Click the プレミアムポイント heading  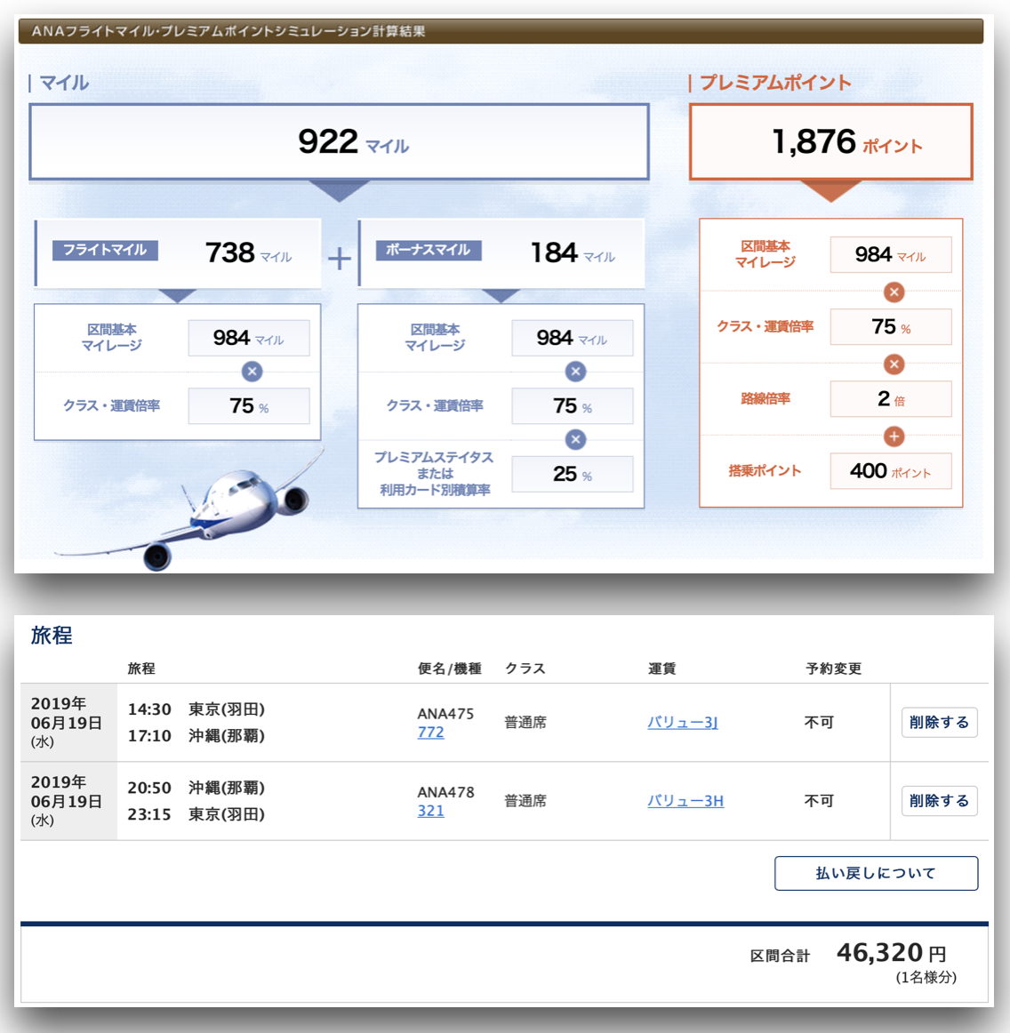pyautogui.click(x=775, y=83)
